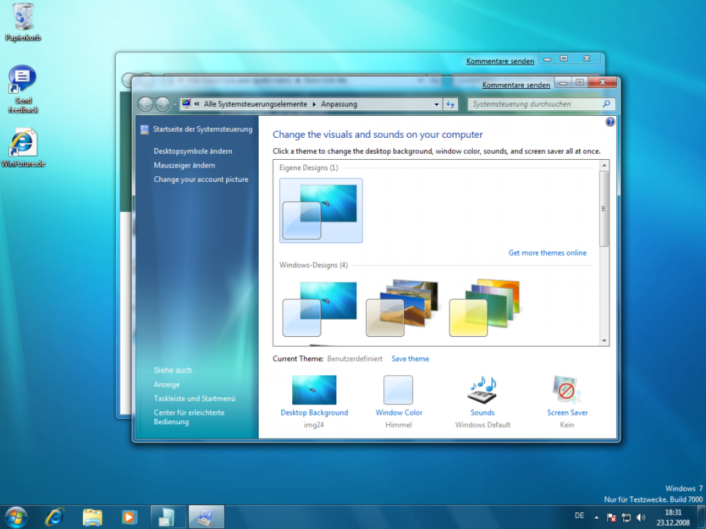
Task: Click the theme list scroll down arrow
Action: point(605,341)
